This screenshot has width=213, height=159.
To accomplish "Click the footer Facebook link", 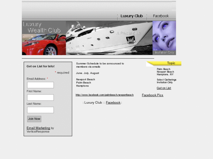I will click(x=113, y=103).
